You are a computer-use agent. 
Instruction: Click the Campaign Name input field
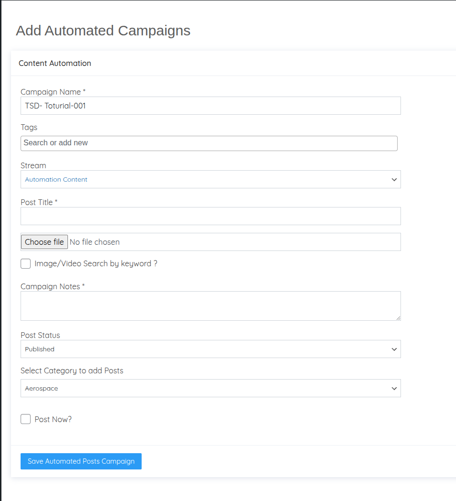tap(211, 106)
